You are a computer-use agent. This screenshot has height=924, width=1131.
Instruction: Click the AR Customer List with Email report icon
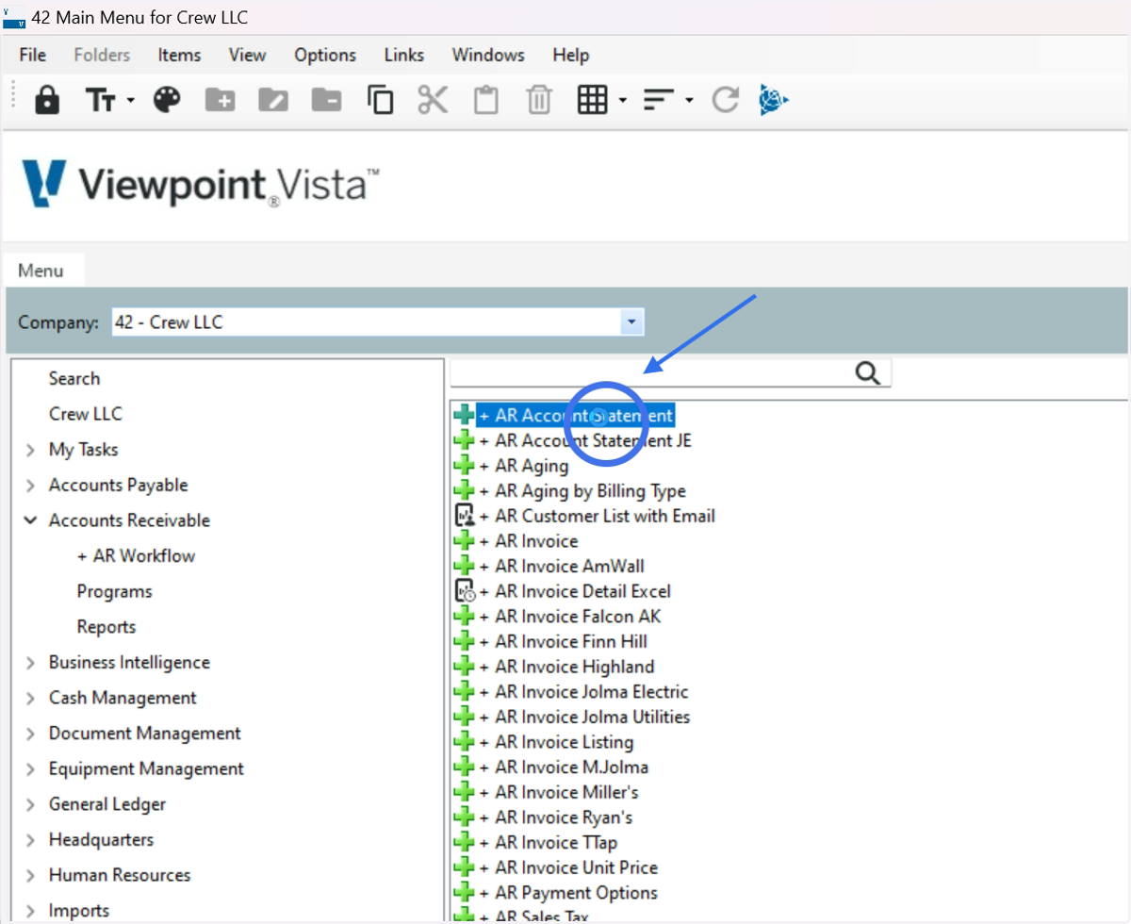pos(464,516)
